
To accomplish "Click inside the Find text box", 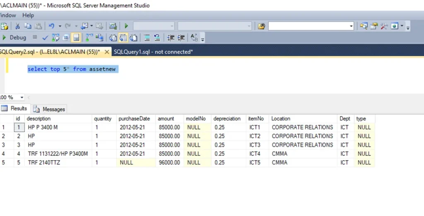I will [308, 26].
